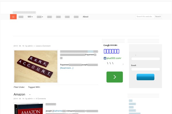Open the plus500 logo icon
This screenshot has height=114, width=172.
click(105, 58)
